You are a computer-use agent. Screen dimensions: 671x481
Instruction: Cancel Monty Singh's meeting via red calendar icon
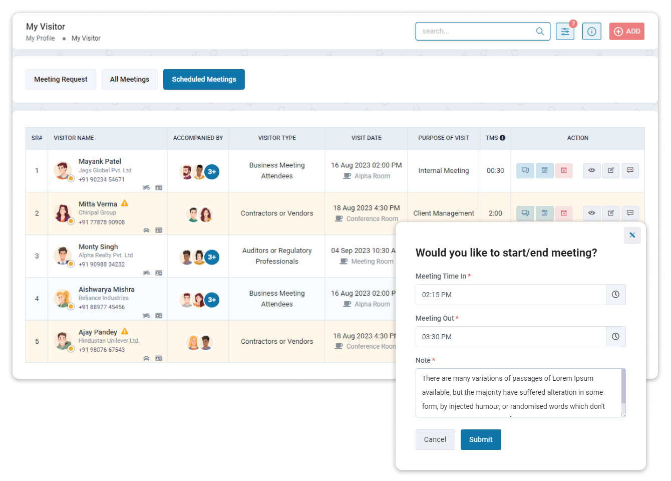pos(564,256)
